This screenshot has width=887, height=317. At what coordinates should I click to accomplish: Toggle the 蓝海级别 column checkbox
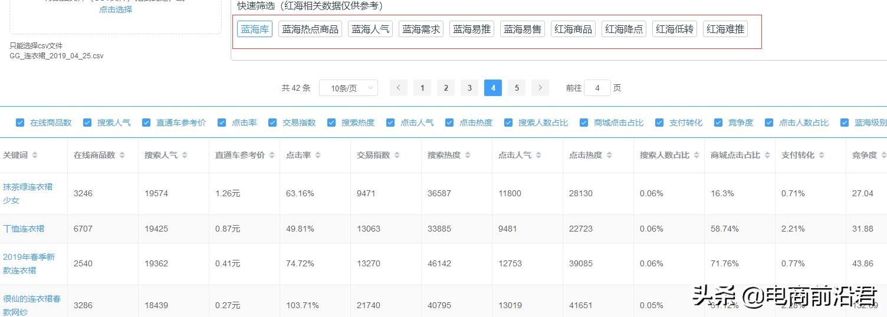(x=845, y=123)
